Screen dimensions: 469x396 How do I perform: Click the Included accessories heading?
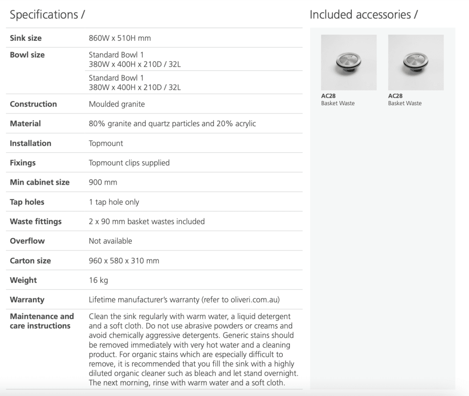pos(363,15)
